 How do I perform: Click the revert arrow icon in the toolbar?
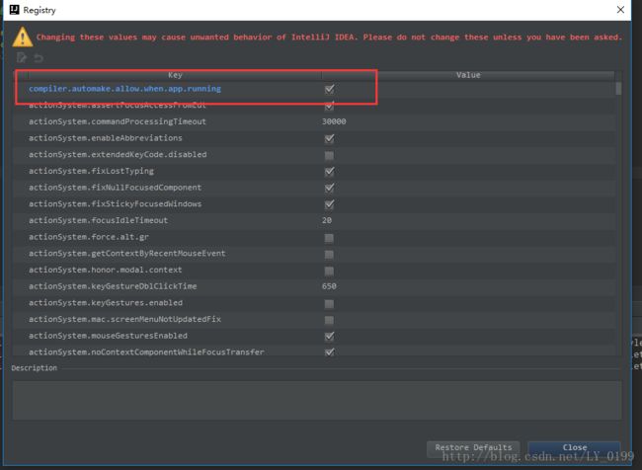pos(39,58)
